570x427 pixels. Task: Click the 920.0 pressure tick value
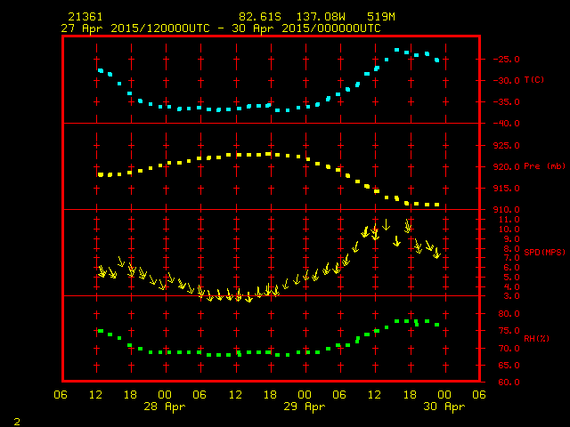pos(506,167)
